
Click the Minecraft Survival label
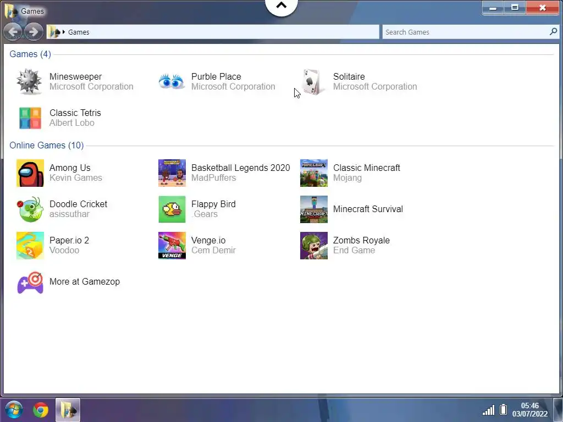[368, 209]
